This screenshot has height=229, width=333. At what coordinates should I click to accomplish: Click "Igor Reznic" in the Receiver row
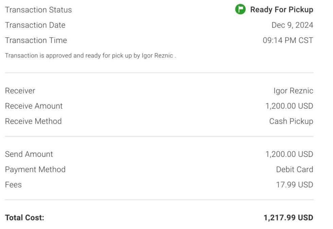click(x=293, y=91)
